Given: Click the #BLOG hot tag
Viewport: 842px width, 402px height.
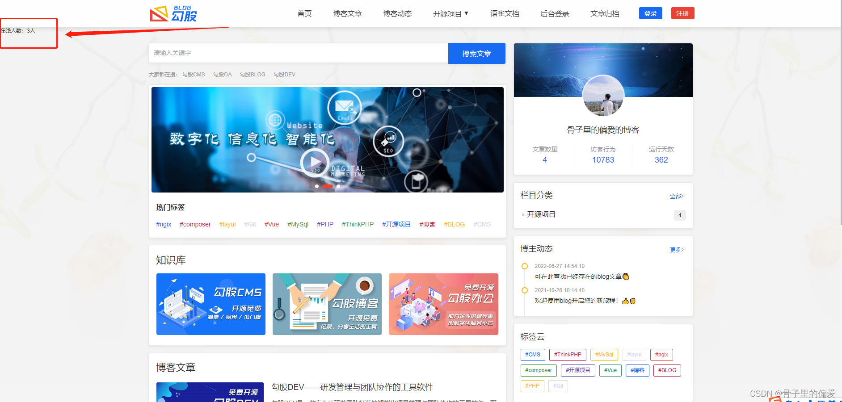Looking at the screenshot, I should click(x=454, y=224).
